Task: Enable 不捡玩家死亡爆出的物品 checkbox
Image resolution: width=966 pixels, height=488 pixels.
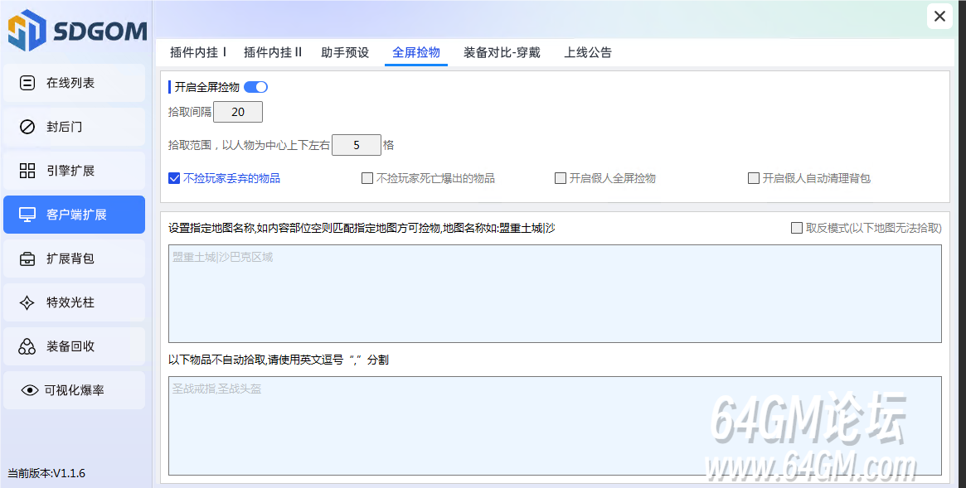Action: (x=367, y=178)
